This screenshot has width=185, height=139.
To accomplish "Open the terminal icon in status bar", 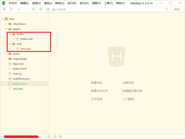I will pos(55,136).
